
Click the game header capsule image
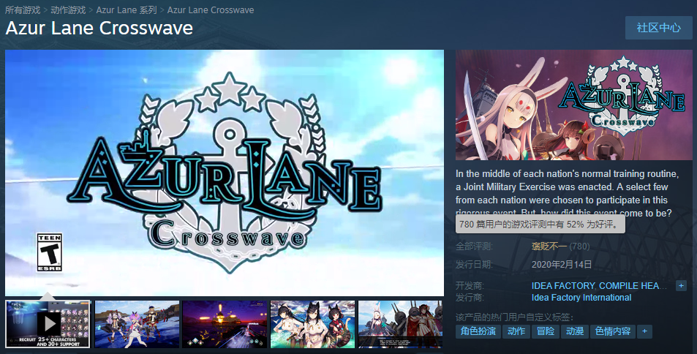click(x=574, y=105)
